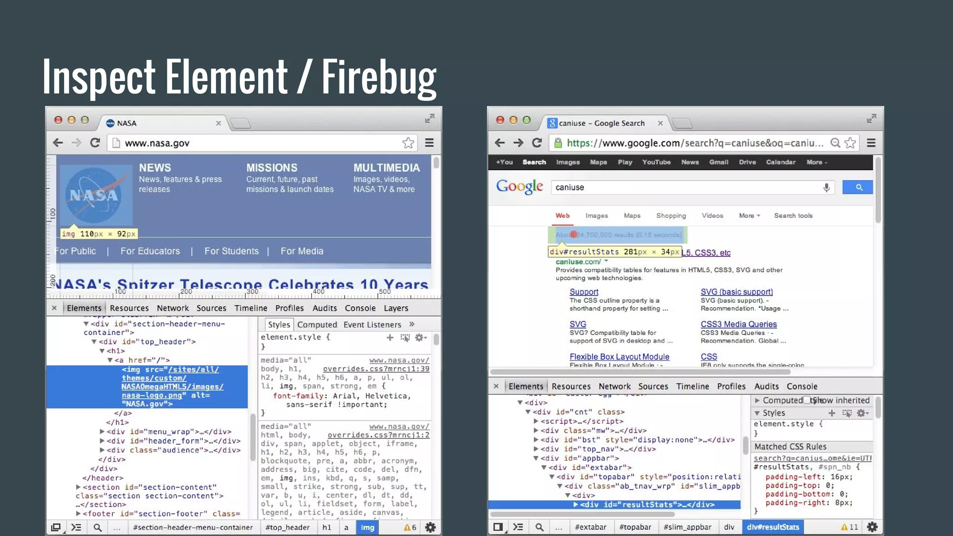
Task: Expand div id top_nav node
Action: (x=536, y=449)
